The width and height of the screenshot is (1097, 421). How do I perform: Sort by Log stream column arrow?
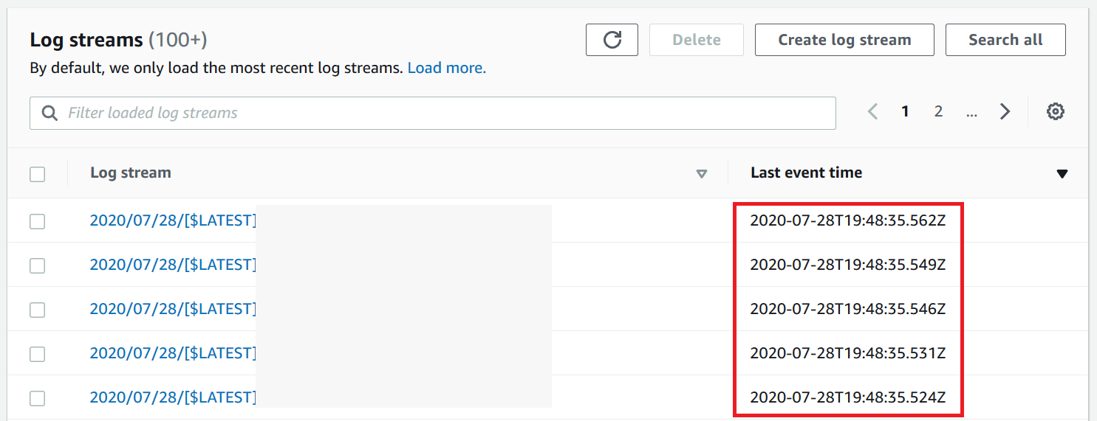(x=702, y=174)
